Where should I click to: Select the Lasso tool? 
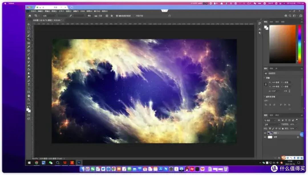click(29, 32)
